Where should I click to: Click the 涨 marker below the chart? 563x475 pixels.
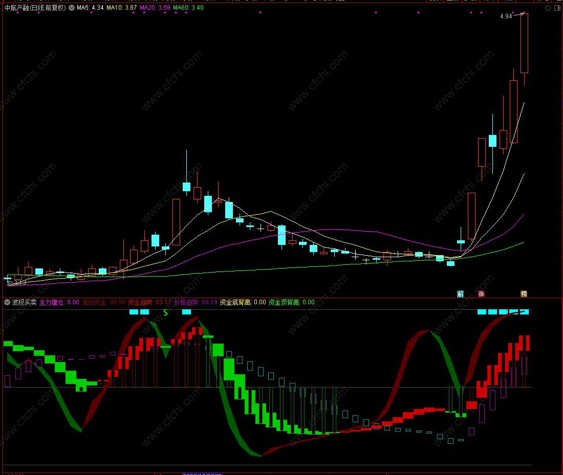pyautogui.click(x=481, y=294)
